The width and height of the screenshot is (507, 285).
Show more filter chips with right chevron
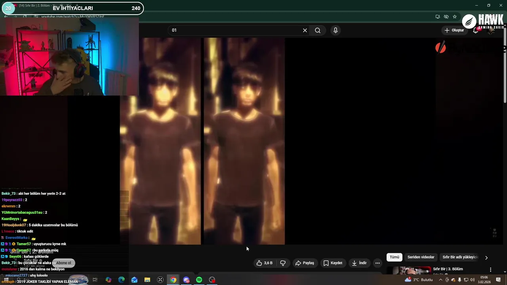pyautogui.click(x=486, y=258)
